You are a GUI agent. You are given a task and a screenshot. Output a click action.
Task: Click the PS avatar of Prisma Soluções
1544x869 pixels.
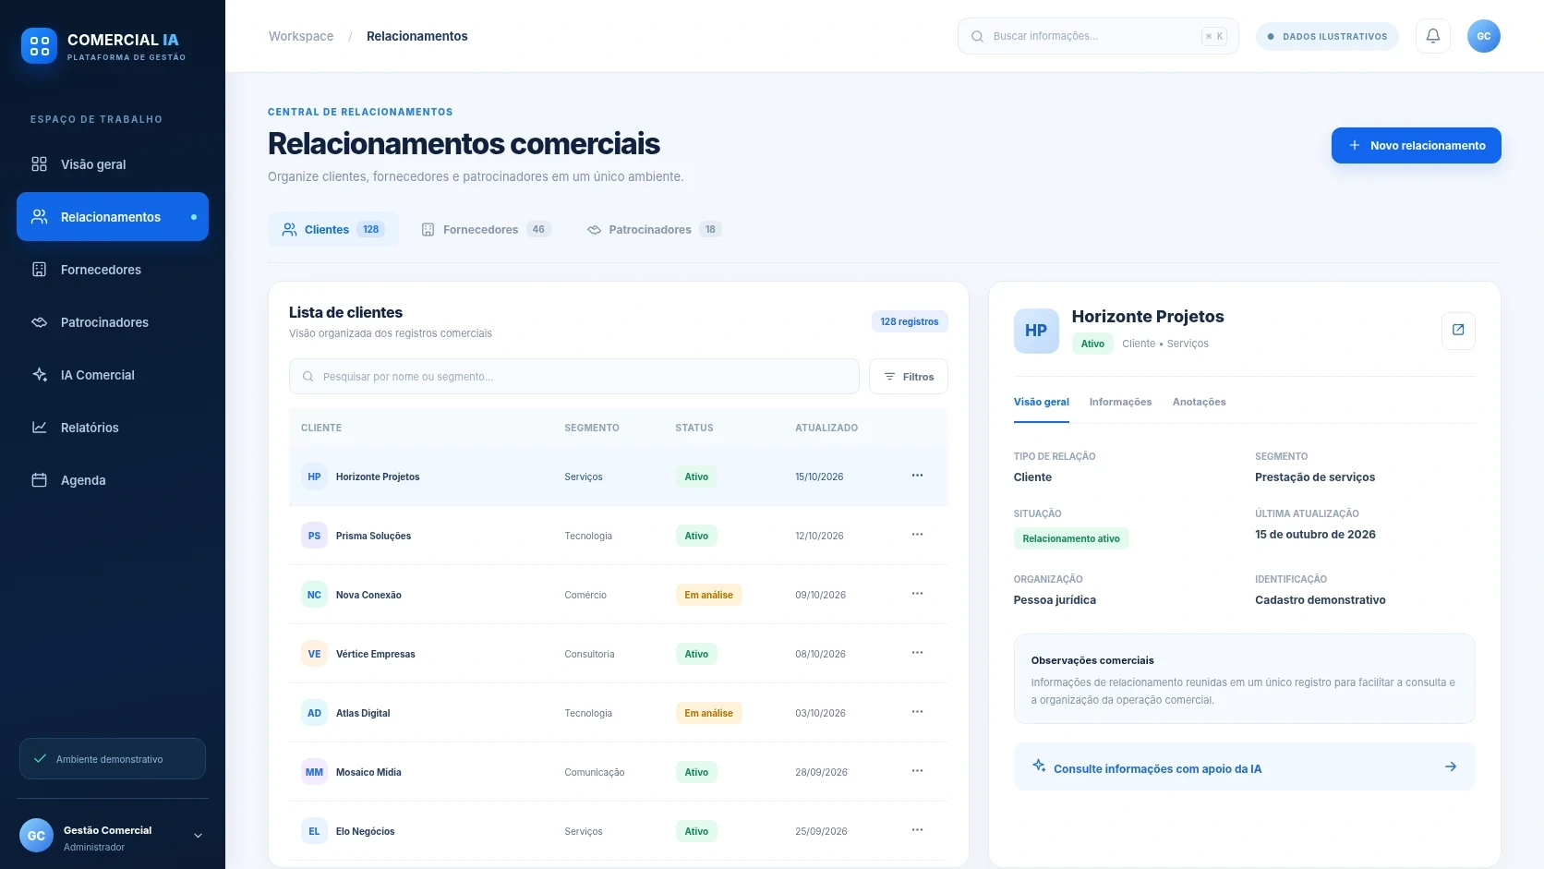pyautogui.click(x=314, y=536)
